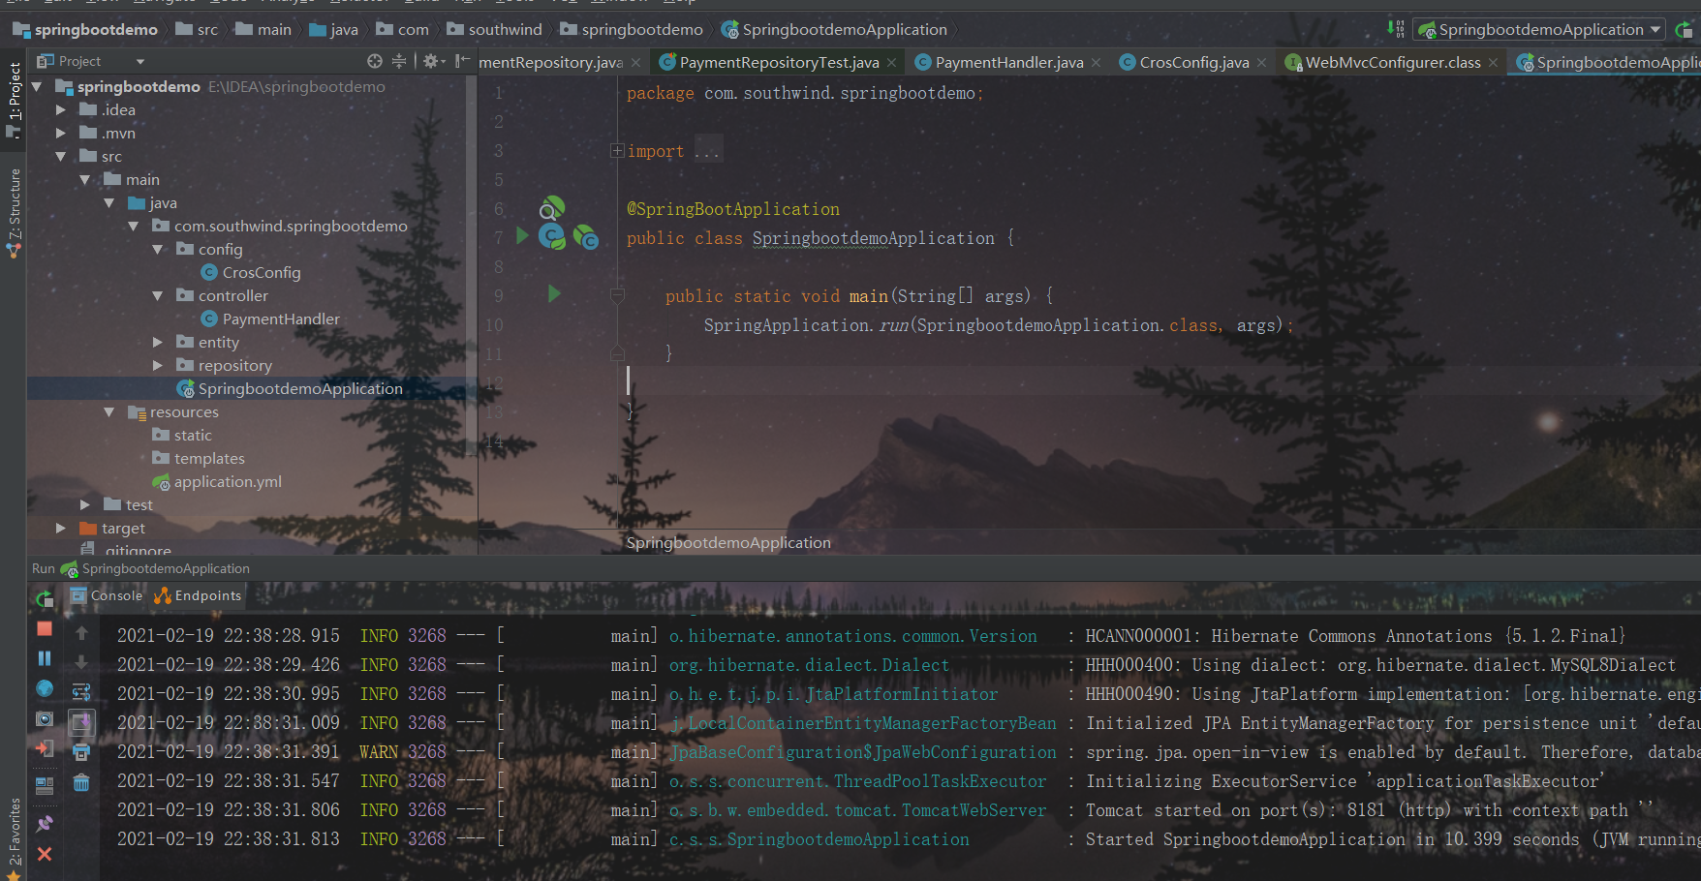Viewport: 1701px width, 881px height.
Task: Rerun the application from the Run panel
Action: [44, 599]
